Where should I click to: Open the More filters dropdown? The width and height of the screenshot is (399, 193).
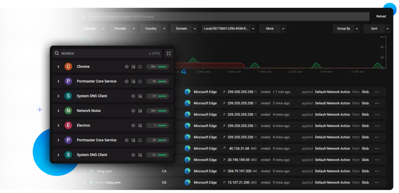(x=273, y=28)
